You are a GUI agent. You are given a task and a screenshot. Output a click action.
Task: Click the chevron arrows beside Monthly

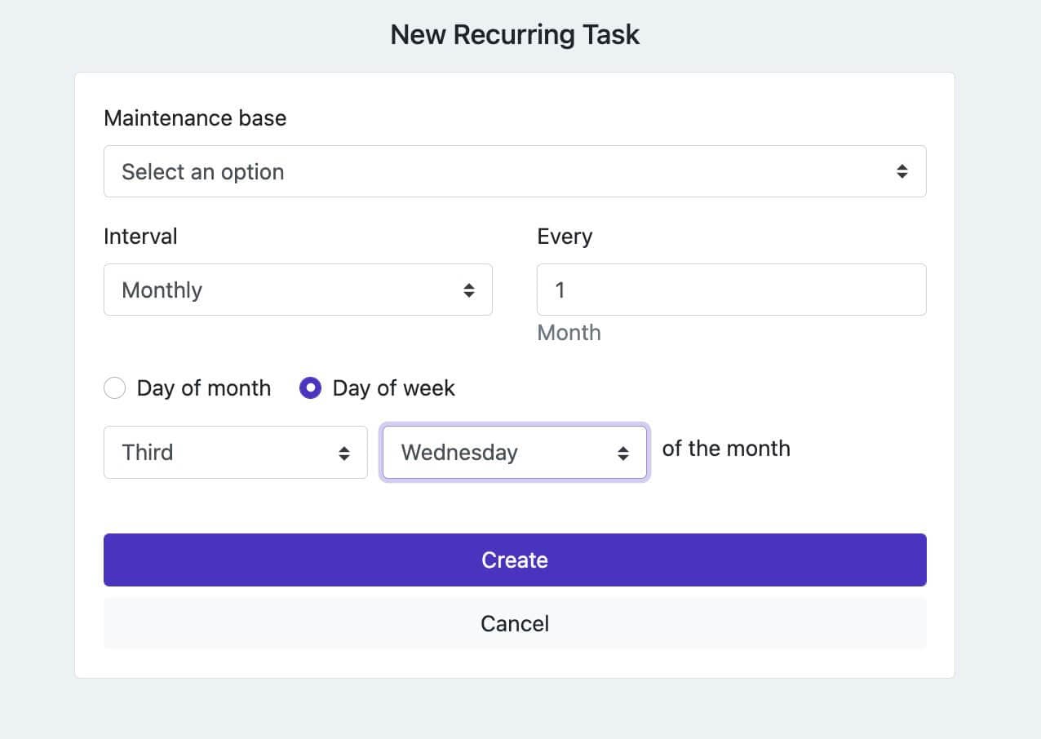471,290
